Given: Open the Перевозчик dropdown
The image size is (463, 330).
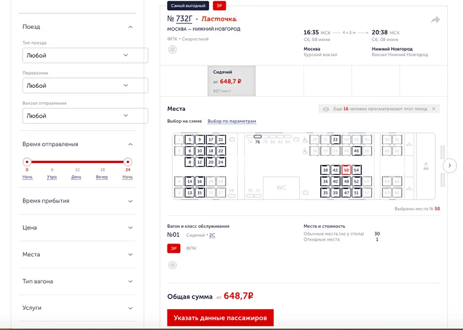Looking at the screenshot, I should click(x=85, y=85).
